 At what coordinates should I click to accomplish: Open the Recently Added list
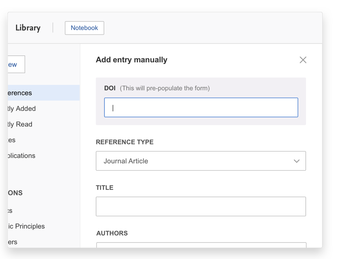pyautogui.click(x=22, y=109)
